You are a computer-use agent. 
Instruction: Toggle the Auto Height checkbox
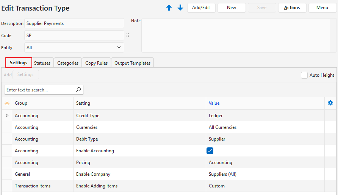[x=304, y=75]
